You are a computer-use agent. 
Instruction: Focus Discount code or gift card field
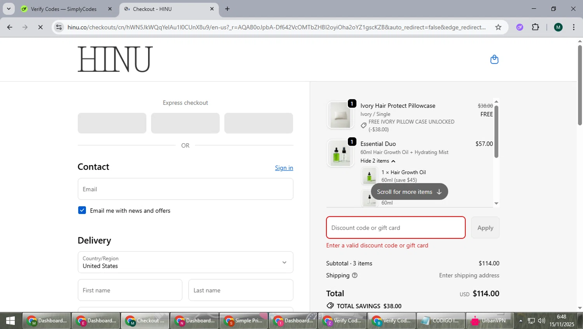[396, 228]
